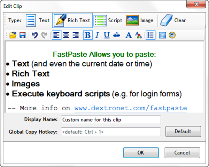
Task: Select the Script clip type
Action: [x=108, y=21]
